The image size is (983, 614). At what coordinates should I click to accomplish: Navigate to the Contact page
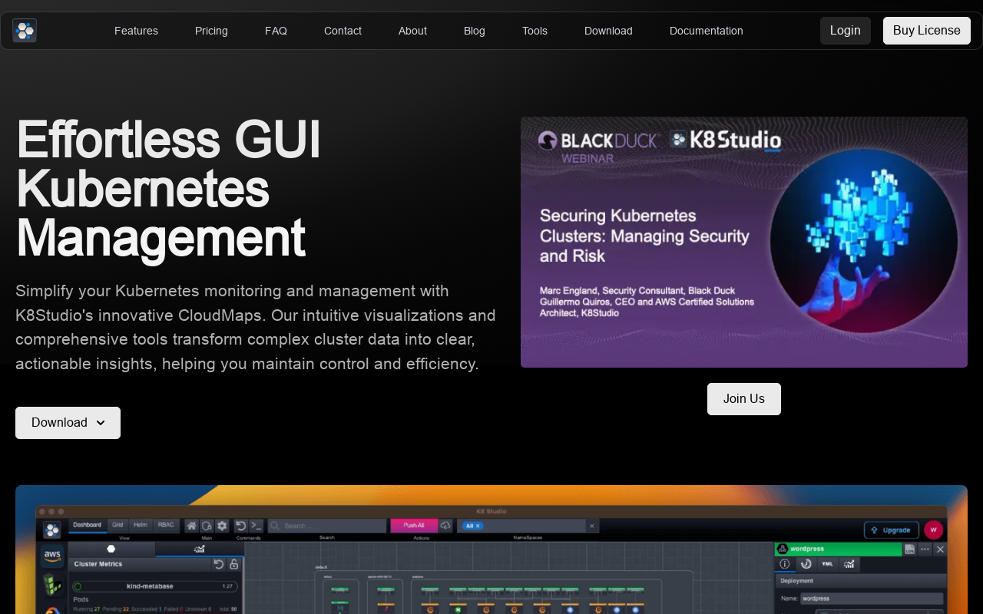[343, 31]
